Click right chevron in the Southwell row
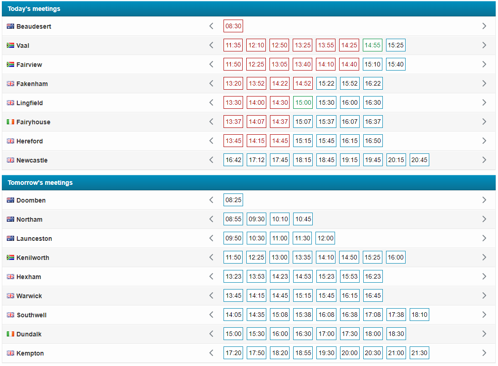Viewport: 498px width, 366px height. (484, 315)
